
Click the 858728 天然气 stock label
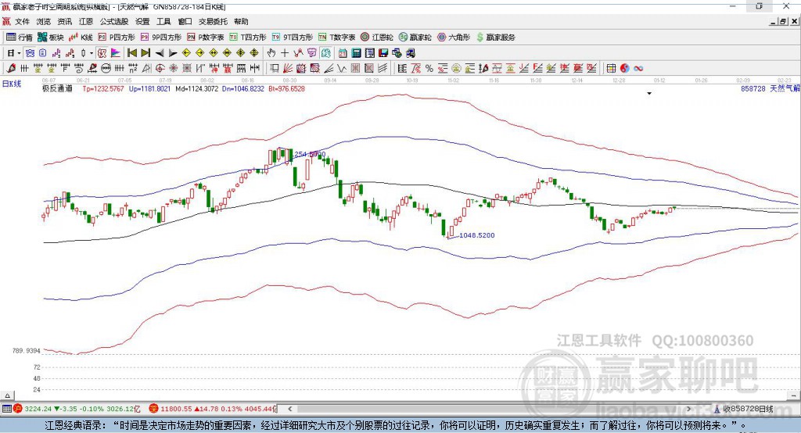click(770, 88)
